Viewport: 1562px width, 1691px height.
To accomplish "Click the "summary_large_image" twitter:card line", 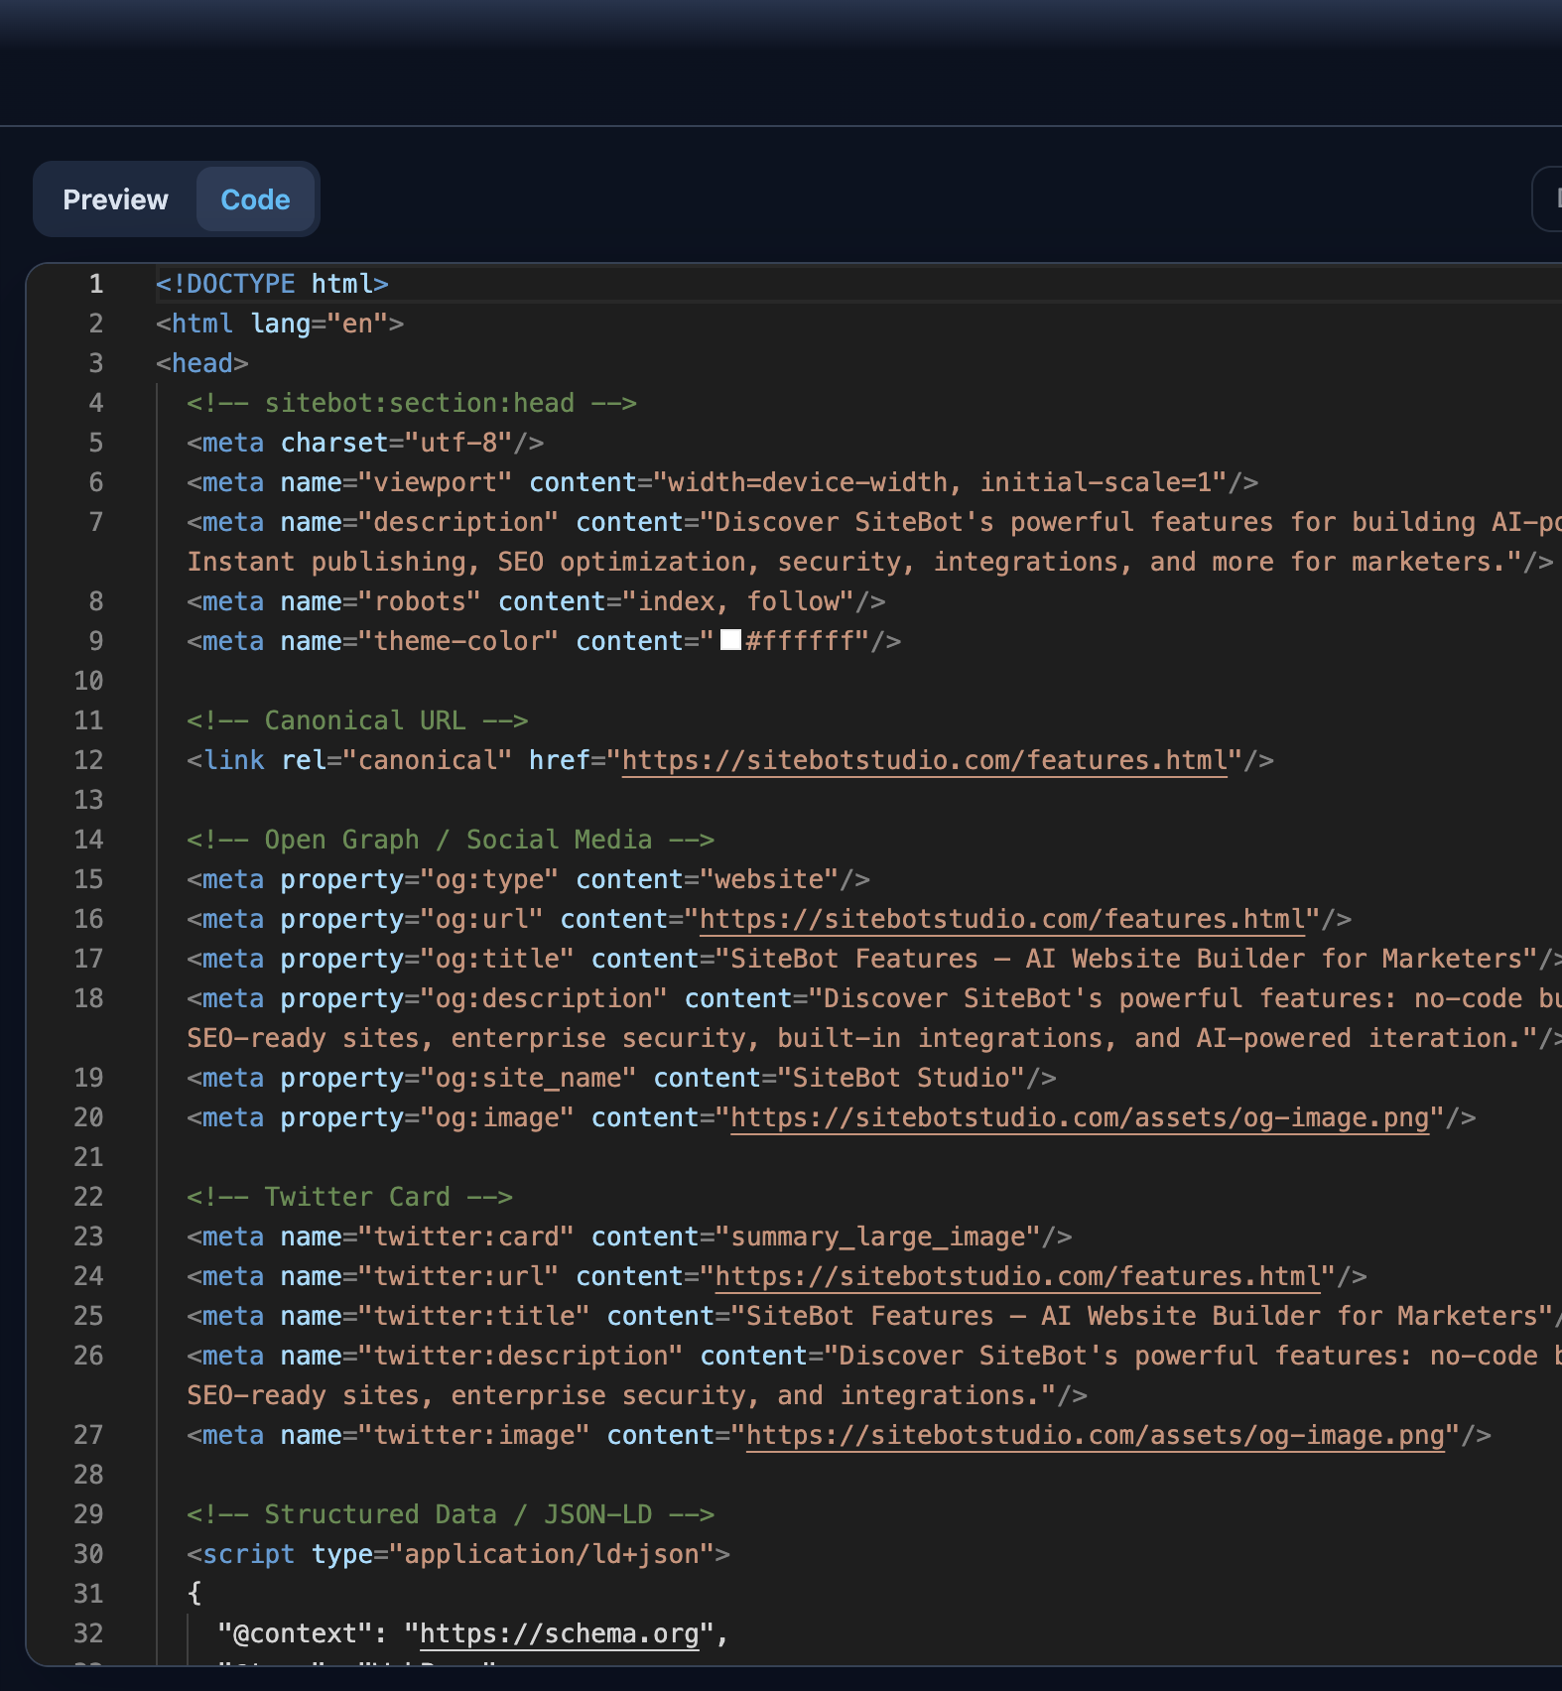I will coord(629,1236).
